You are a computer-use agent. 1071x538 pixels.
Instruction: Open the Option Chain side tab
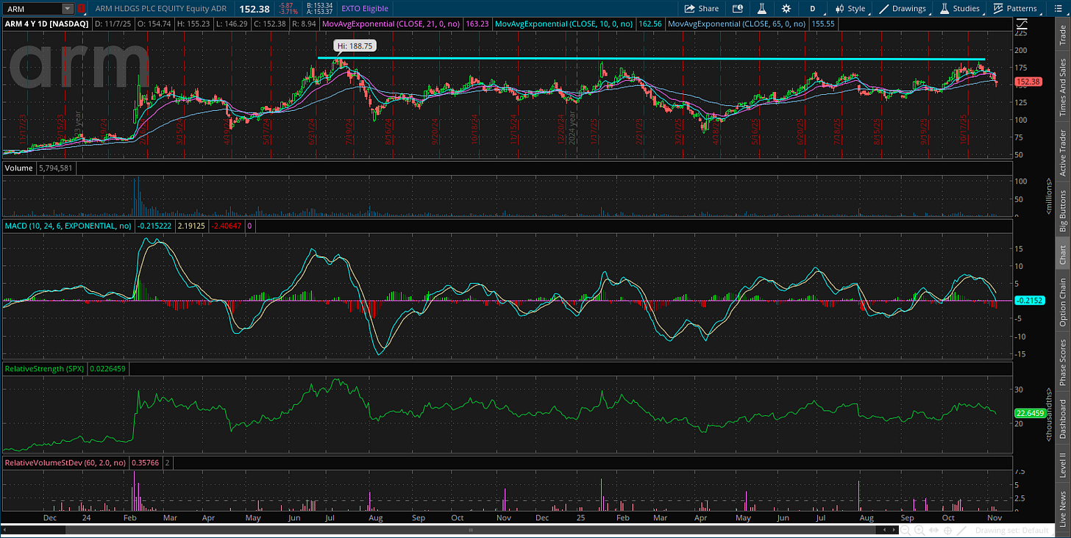tap(1063, 302)
